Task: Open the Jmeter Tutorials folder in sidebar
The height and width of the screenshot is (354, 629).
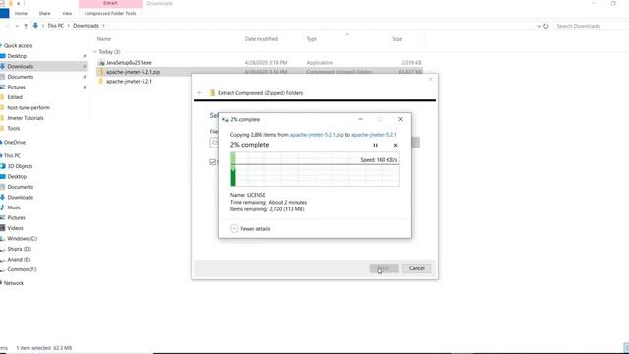Action: [26, 118]
